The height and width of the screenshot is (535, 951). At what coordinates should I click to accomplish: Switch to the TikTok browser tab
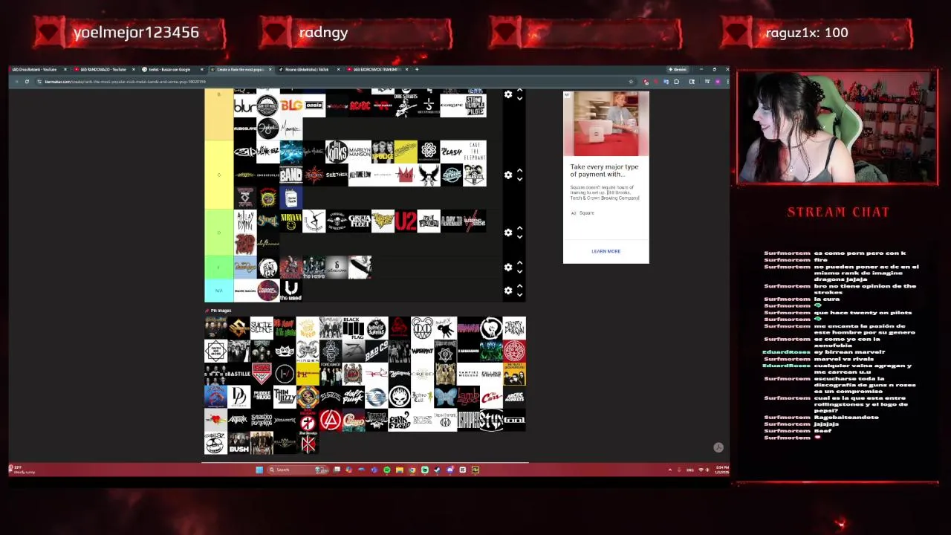click(307, 69)
